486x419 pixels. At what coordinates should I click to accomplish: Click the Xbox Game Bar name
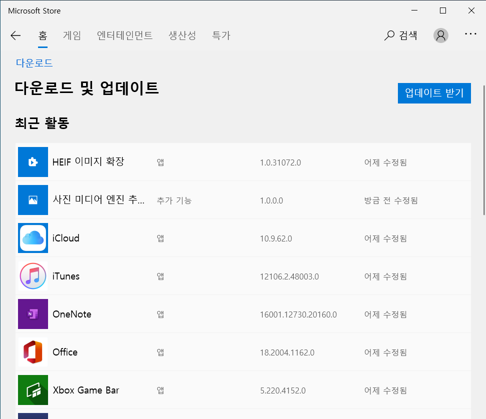tap(86, 390)
